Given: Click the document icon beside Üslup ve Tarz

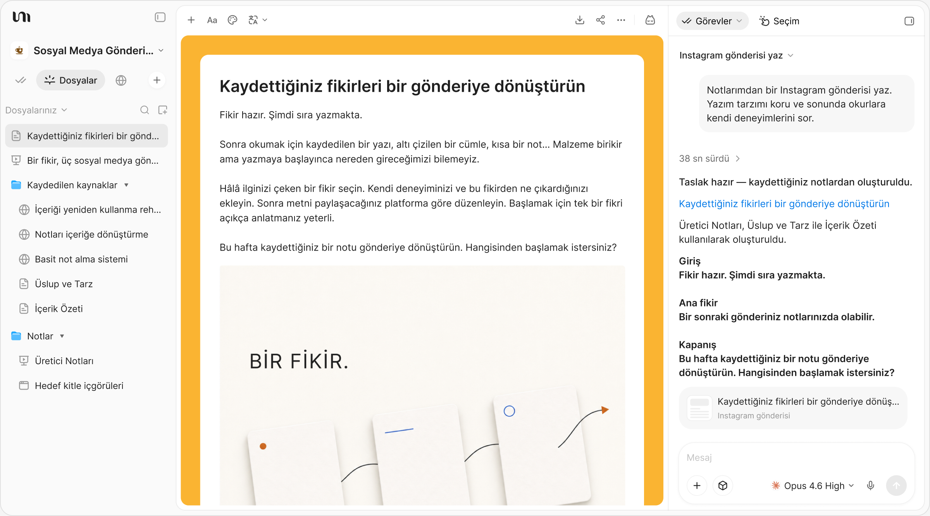Looking at the screenshot, I should (x=24, y=284).
